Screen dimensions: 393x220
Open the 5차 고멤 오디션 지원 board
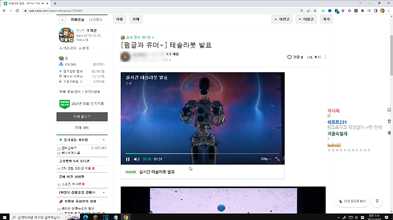pyautogui.click(x=76, y=168)
